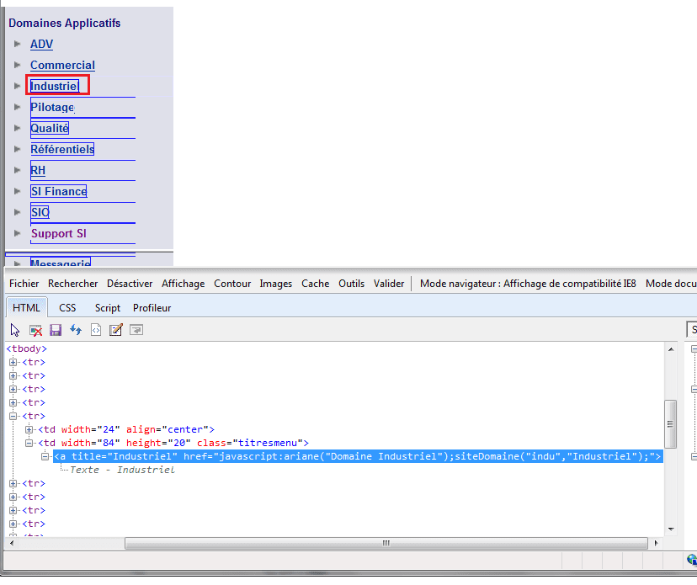The width and height of the screenshot is (697, 585).
Task: Collapse the td width="84" node
Action: click(x=29, y=443)
